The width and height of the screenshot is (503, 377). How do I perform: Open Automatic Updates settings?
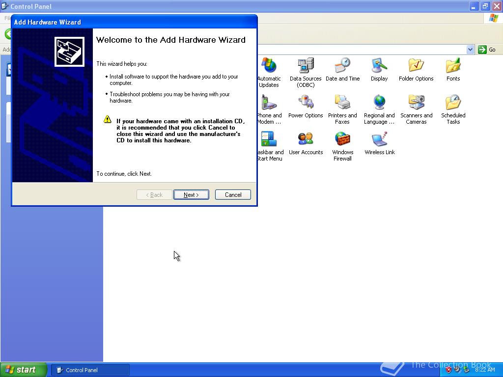269,66
